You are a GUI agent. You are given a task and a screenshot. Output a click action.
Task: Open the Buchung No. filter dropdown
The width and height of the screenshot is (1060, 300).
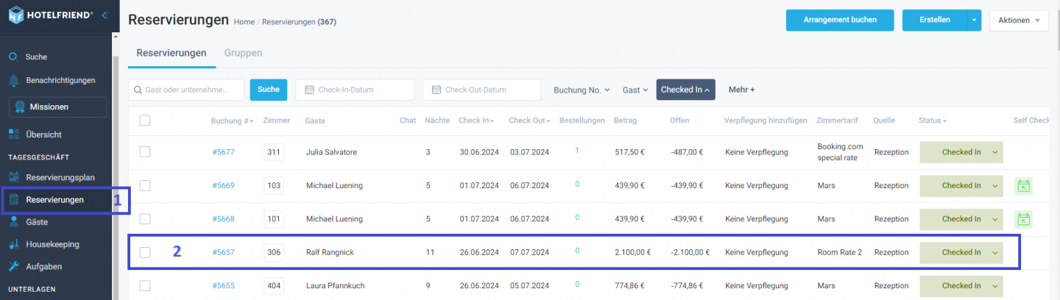coord(582,90)
